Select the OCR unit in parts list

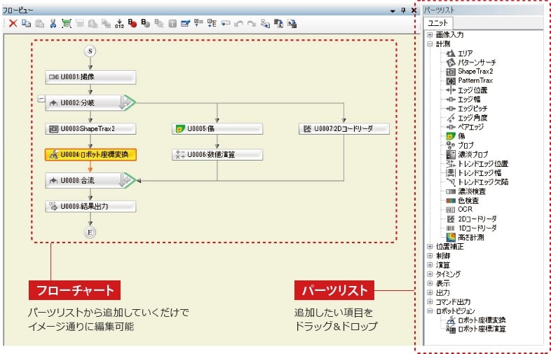click(463, 209)
